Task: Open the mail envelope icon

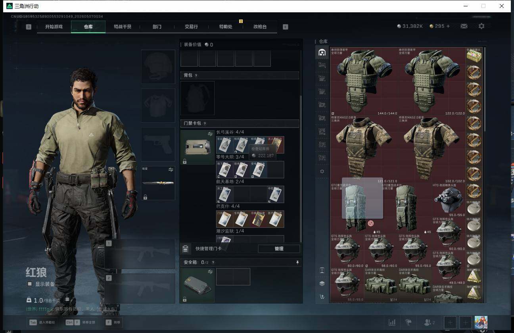Action: click(x=464, y=26)
